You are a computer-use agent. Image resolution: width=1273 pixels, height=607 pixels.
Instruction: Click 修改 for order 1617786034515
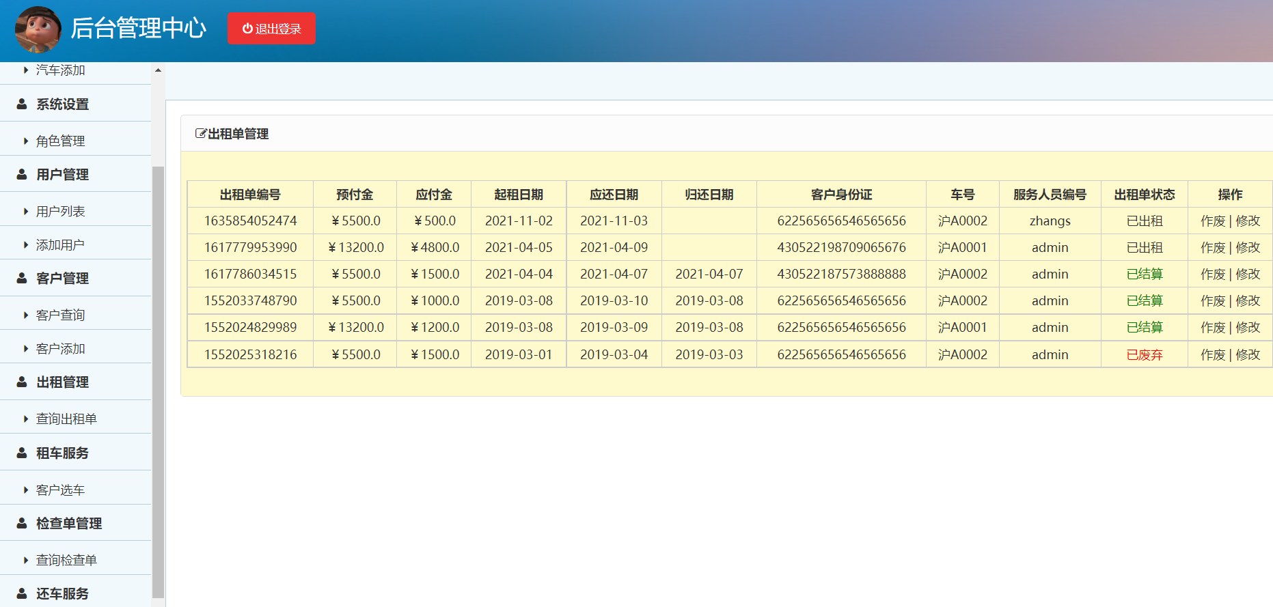point(1248,274)
